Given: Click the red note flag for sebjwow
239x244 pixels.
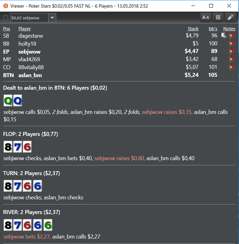Looking at the screenshot, I should click(x=232, y=51).
